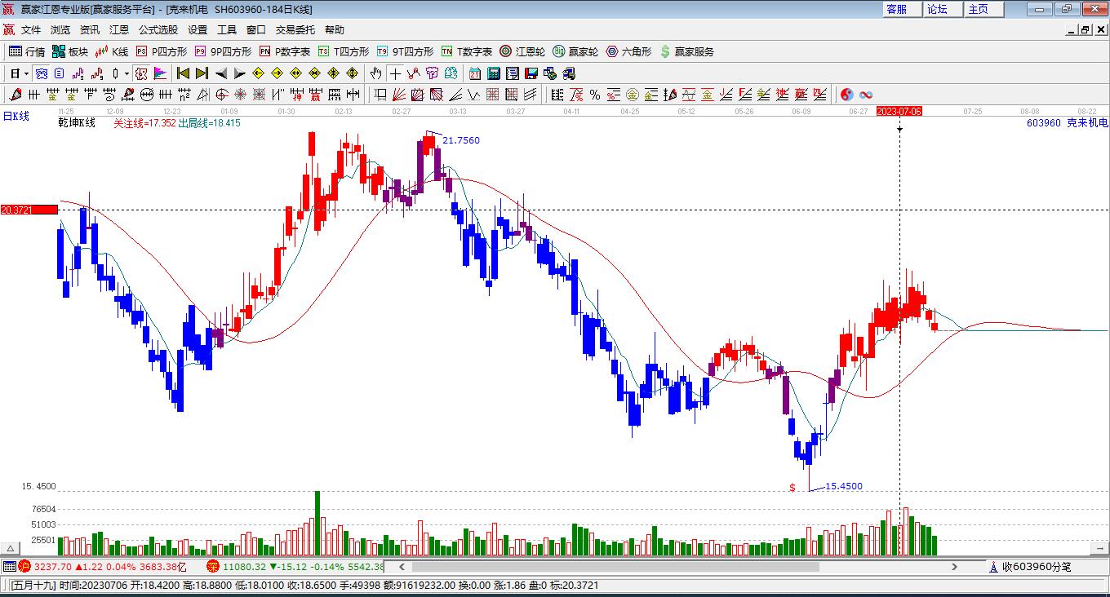Step chart forward with black right arrow

pos(239,73)
